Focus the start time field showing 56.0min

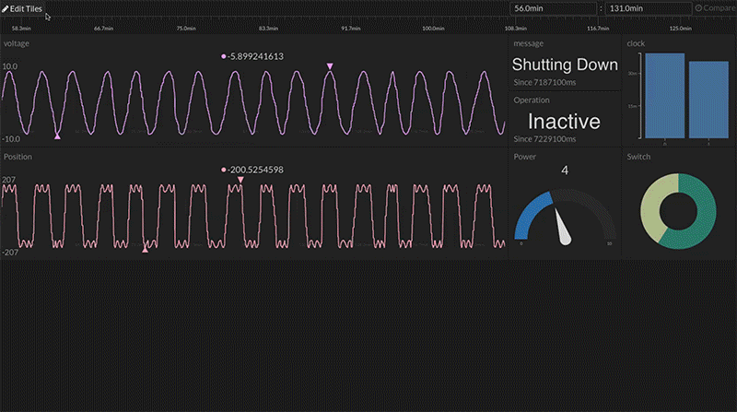pyautogui.click(x=553, y=8)
